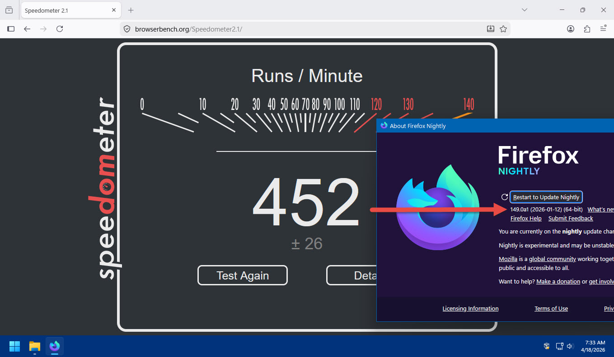Open the Extensions puzzle icon

point(587,29)
